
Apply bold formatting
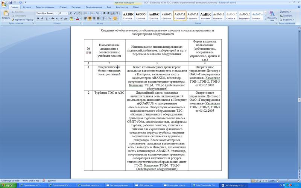pos(38,18)
